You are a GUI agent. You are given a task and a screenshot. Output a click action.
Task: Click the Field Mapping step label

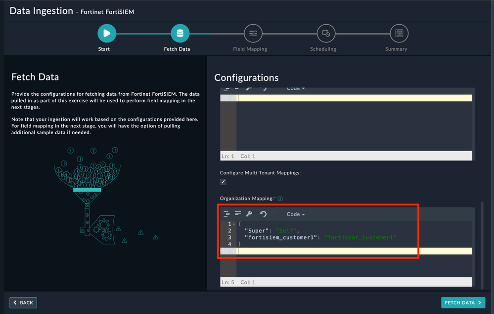click(250, 49)
